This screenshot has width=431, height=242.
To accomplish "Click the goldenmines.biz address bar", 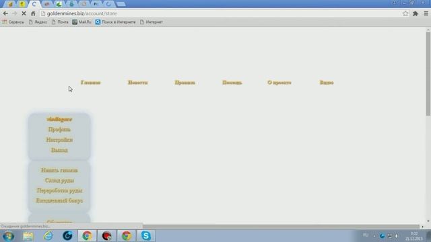I will click(x=220, y=13).
